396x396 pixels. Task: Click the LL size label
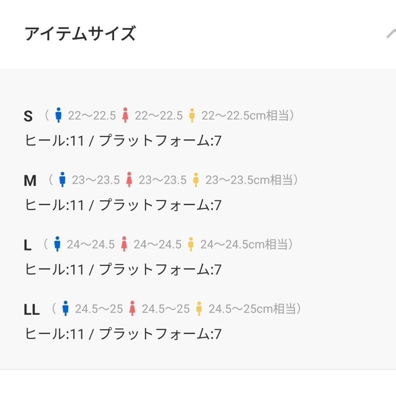click(32, 309)
